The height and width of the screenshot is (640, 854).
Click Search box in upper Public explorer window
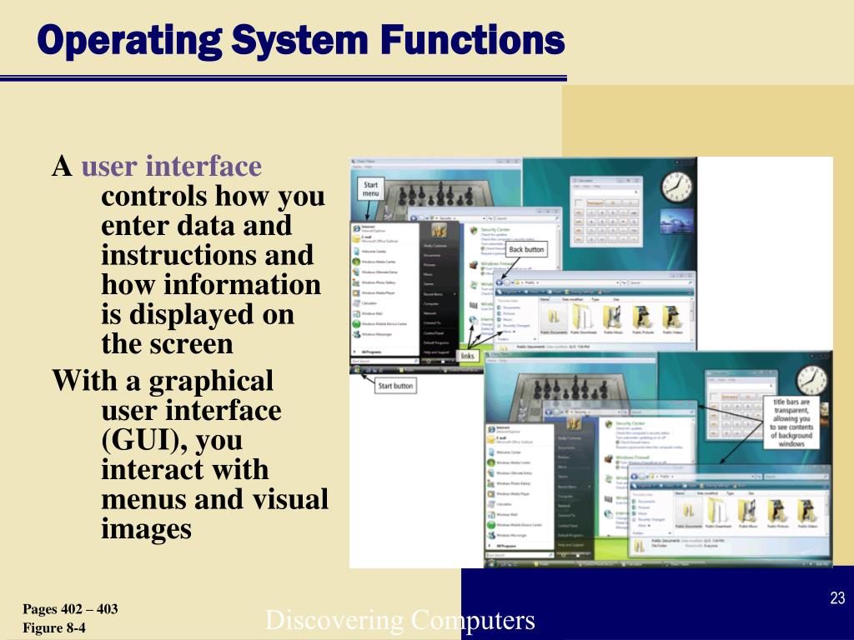(x=661, y=283)
